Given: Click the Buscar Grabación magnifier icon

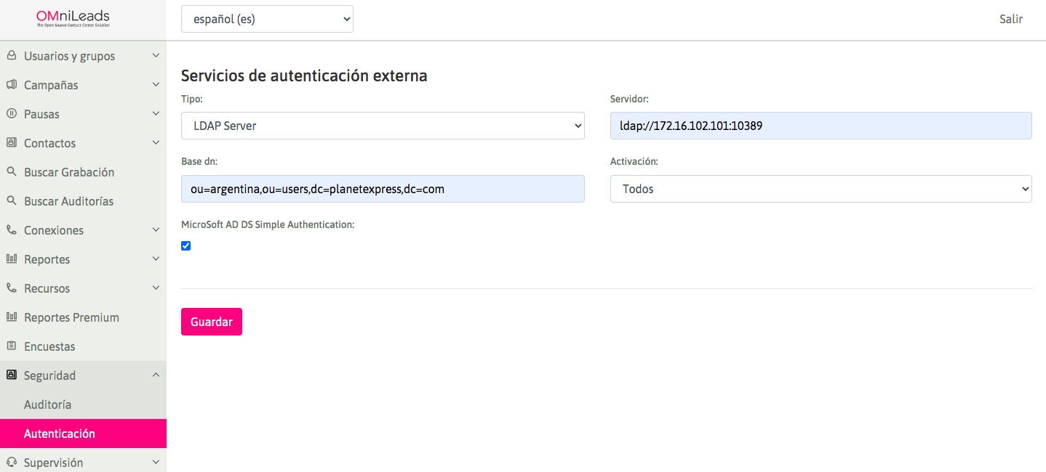Looking at the screenshot, I should point(12,172).
